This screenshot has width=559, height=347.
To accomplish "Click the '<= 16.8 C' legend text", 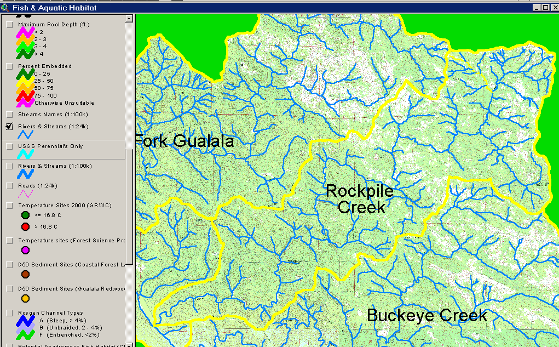I will [48, 215].
